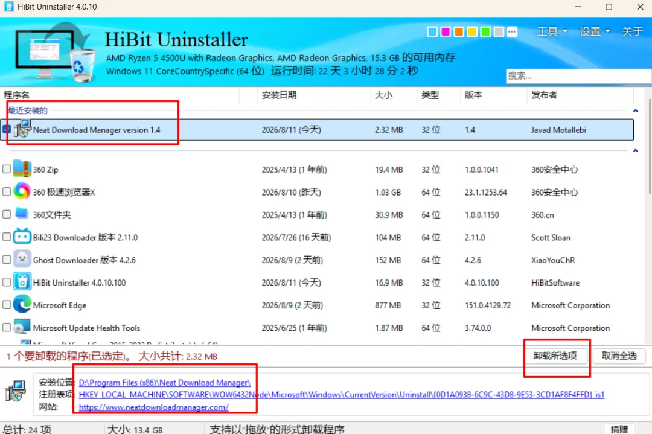Viewport: 652px width, 434px height.
Task: Click the Microsoft Edge logo icon
Action: click(x=22, y=304)
